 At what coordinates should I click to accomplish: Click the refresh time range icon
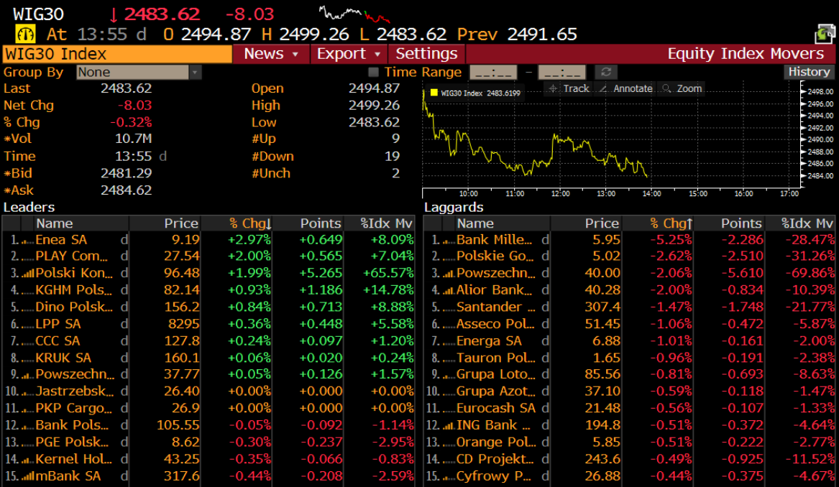[606, 72]
